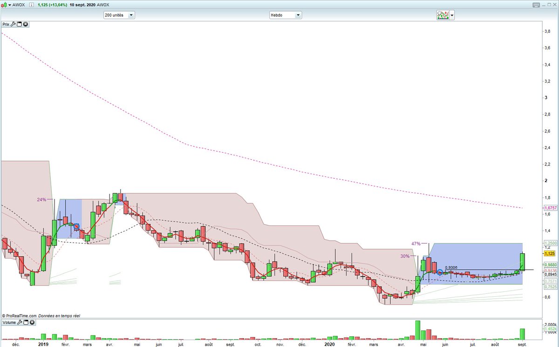
Task: Click the 0,9880 price axis label
Action: 550,264
